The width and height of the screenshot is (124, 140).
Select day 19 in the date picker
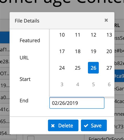point(93,51)
